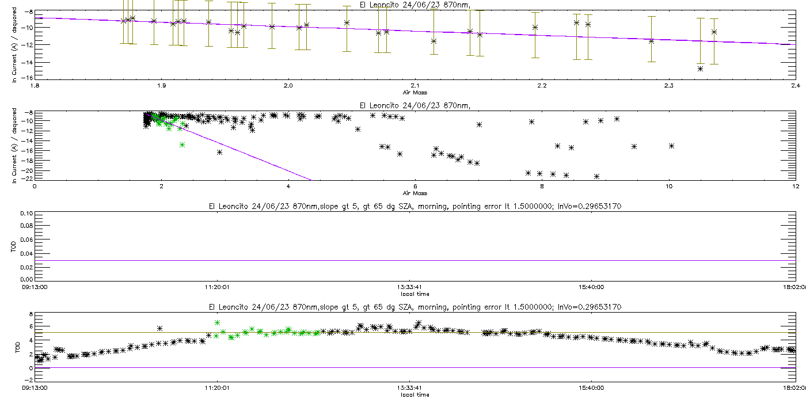Click the 'local time' axis label of the bottom plot

point(415,395)
